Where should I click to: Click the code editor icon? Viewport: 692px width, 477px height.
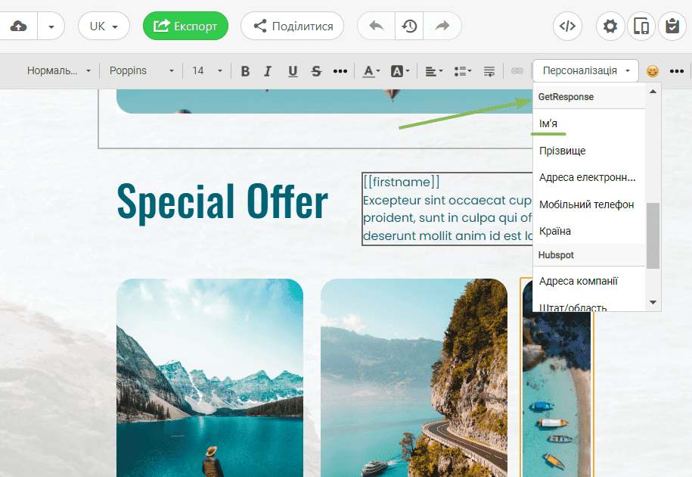point(567,26)
